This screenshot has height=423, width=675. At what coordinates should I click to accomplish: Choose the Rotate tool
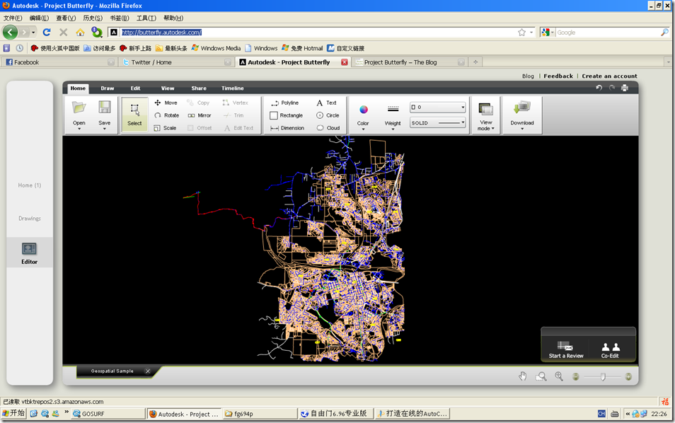tap(166, 115)
